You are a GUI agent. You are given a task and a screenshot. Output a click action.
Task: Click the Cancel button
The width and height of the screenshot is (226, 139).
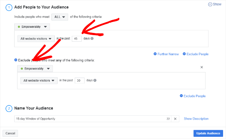pos(10,133)
